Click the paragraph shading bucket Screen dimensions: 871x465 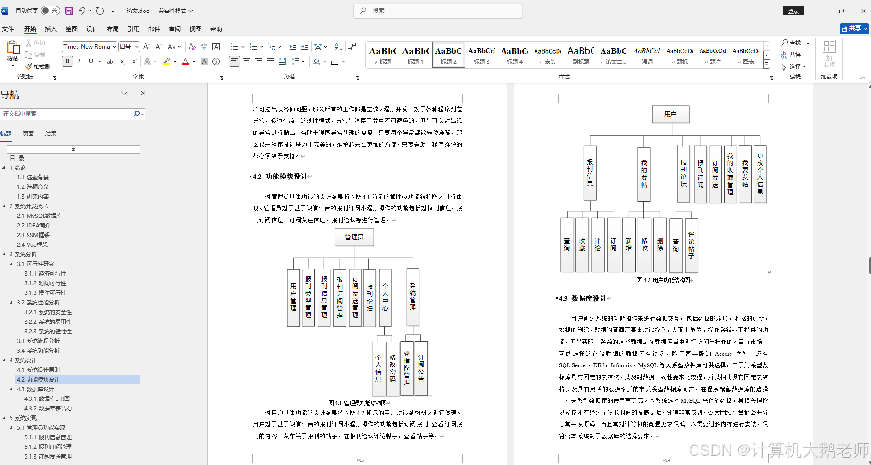pos(316,61)
